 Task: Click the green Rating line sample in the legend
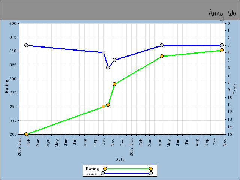click(x=128, y=169)
